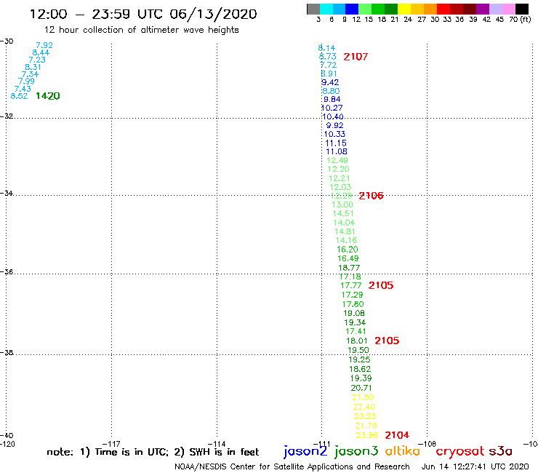538x473 pixels.
Task: Click the '70 (ft)' legend scale label
Action: 520,20
